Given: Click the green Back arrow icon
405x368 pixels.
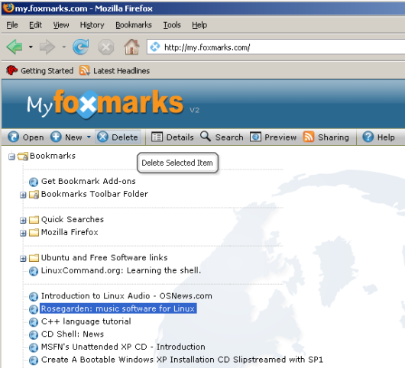Looking at the screenshot, I should coord(15,47).
